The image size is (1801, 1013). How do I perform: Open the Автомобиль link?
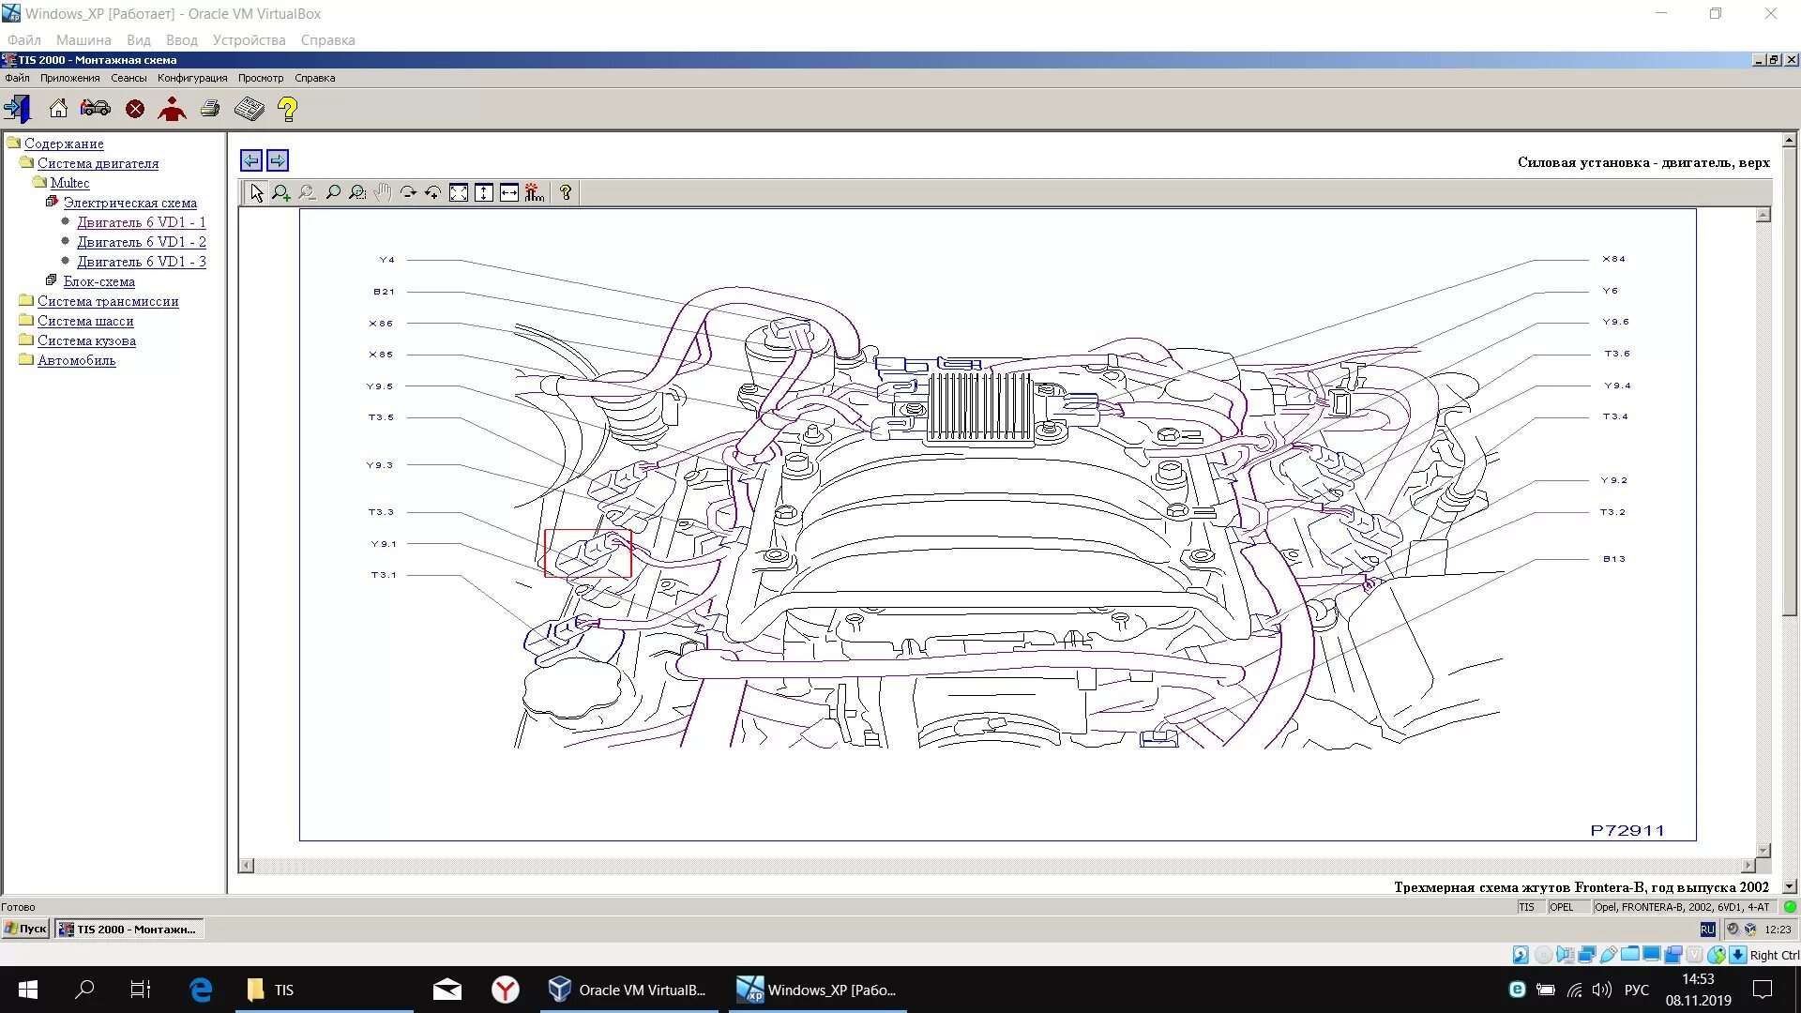pyautogui.click(x=76, y=360)
